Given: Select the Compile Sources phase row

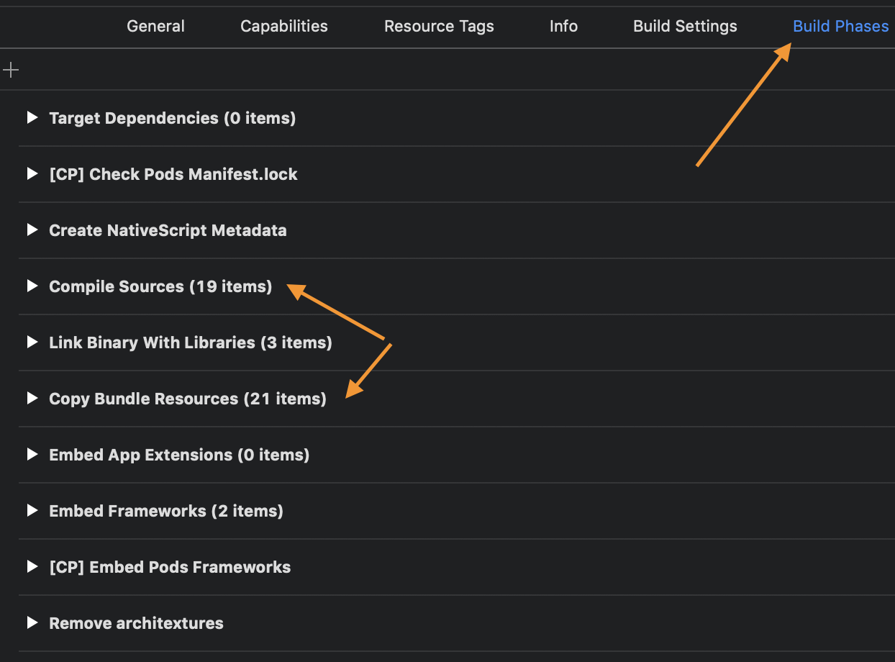Looking at the screenshot, I should click(160, 286).
